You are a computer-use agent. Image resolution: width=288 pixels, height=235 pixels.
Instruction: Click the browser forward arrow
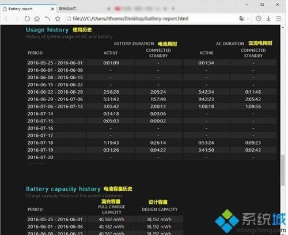pos(17,19)
